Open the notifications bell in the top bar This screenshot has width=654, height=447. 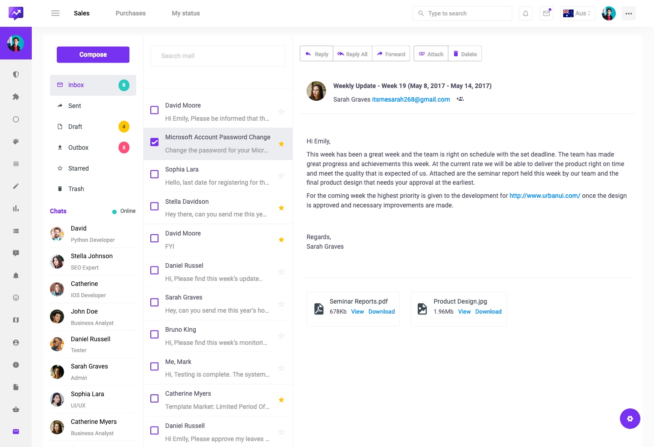(525, 13)
